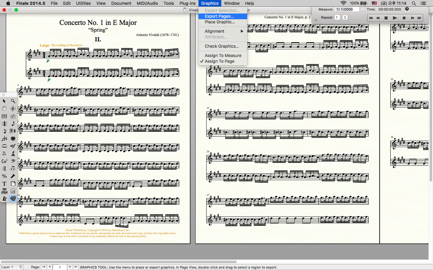This screenshot has height=270, width=433.
Task: Open macOS Spotlight search
Action: [x=413, y=3]
